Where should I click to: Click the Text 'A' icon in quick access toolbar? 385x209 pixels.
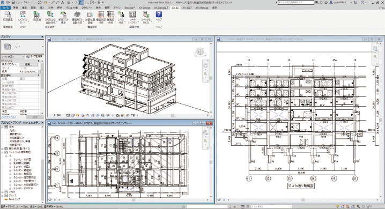coord(63,3)
